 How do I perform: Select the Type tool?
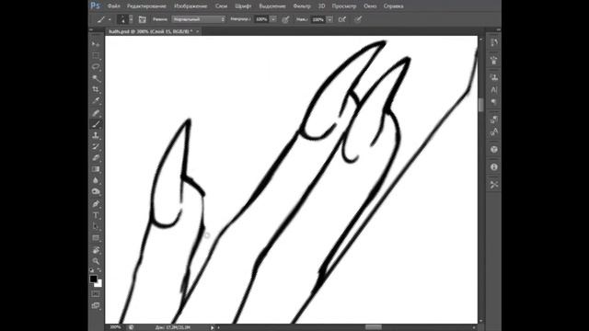pos(96,215)
